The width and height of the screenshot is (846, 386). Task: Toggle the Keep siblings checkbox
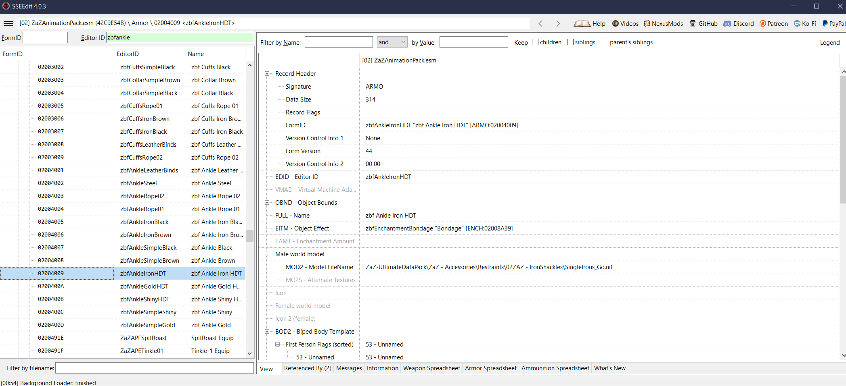570,42
